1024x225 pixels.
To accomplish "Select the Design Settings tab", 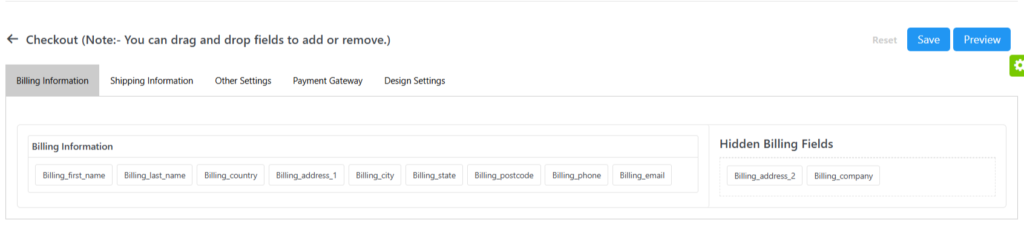I will pyautogui.click(x=415, y=80).
